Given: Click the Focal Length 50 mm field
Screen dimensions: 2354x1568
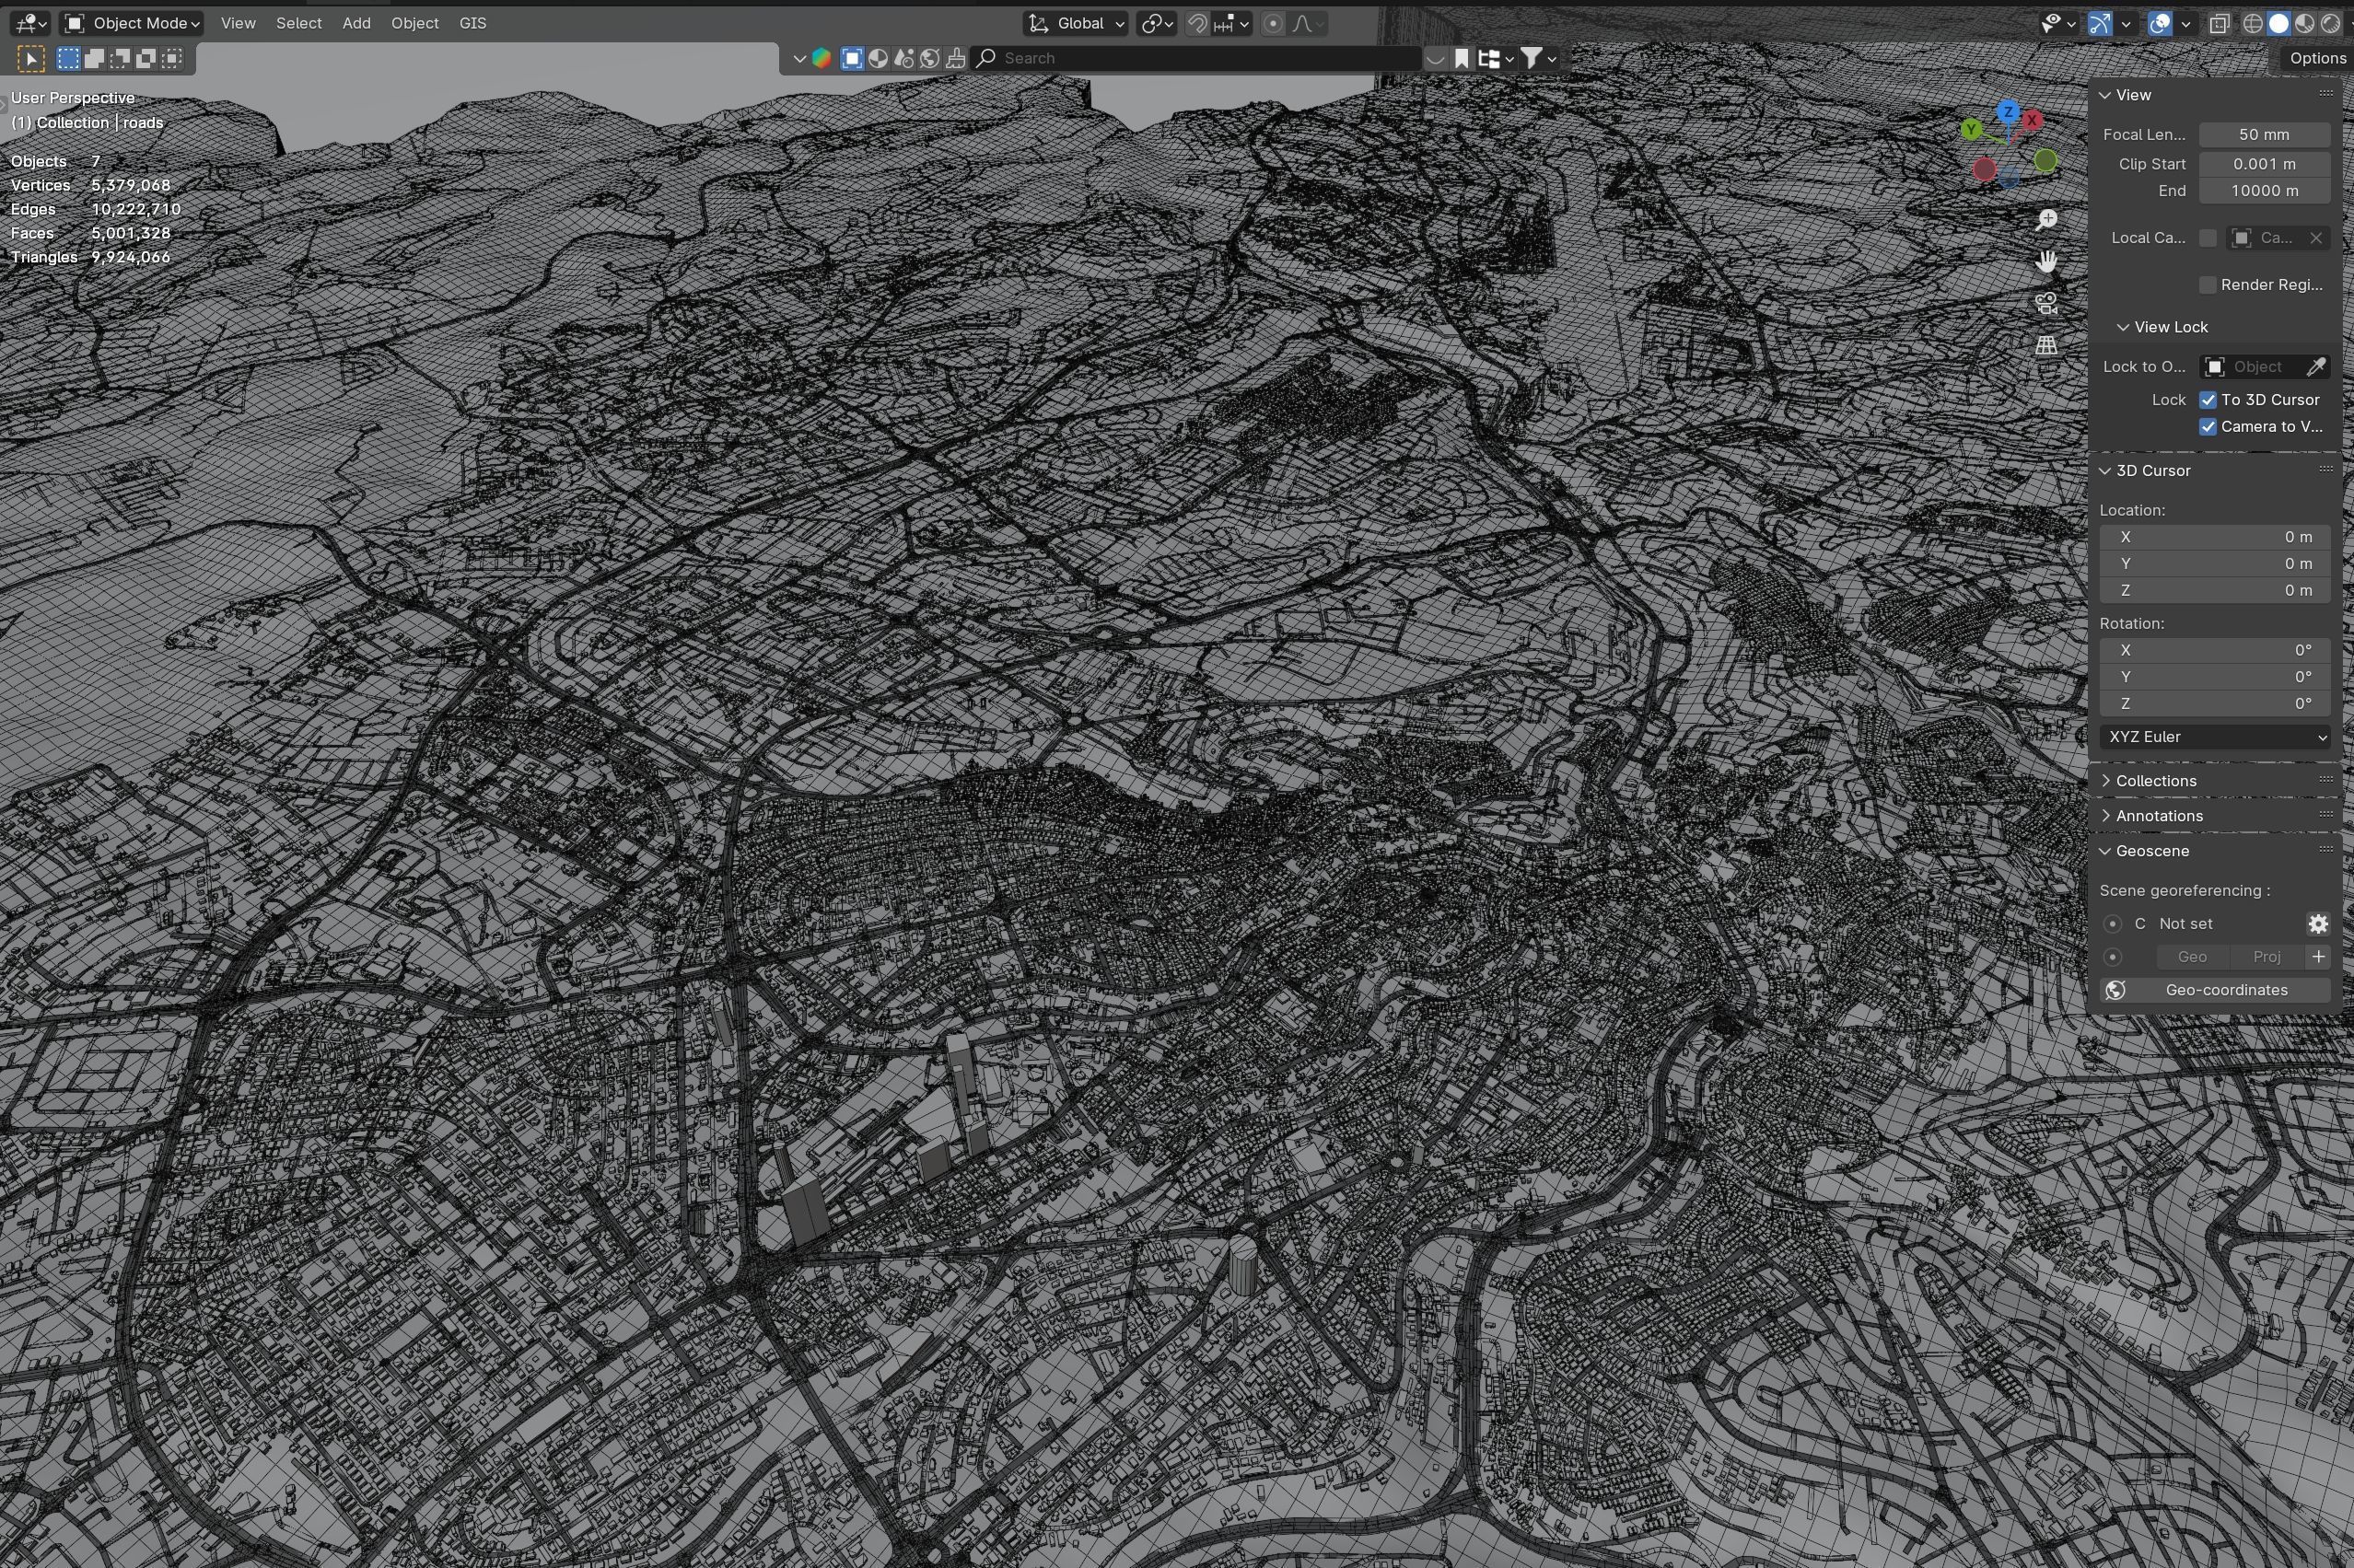Looking at the screenshot, I should click(2263, 135).
